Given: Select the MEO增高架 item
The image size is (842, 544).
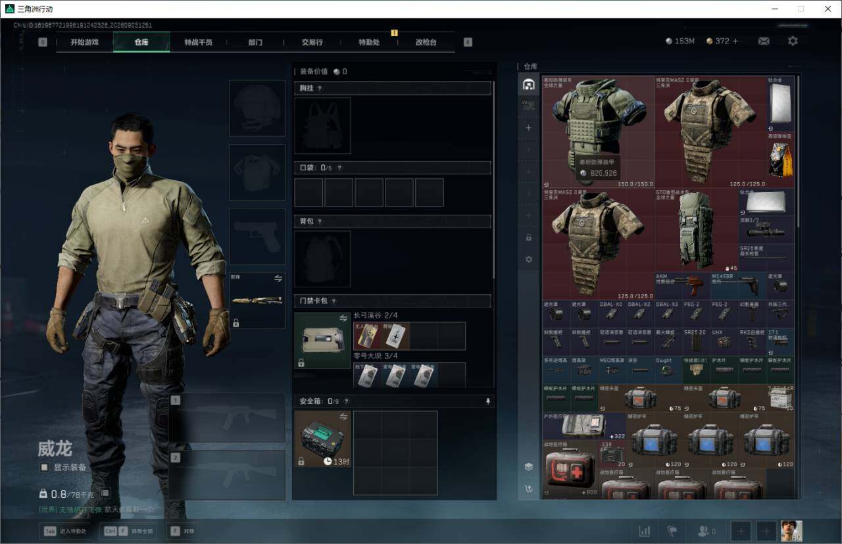Looking at the screenshot, I should (x=612, y=370).
